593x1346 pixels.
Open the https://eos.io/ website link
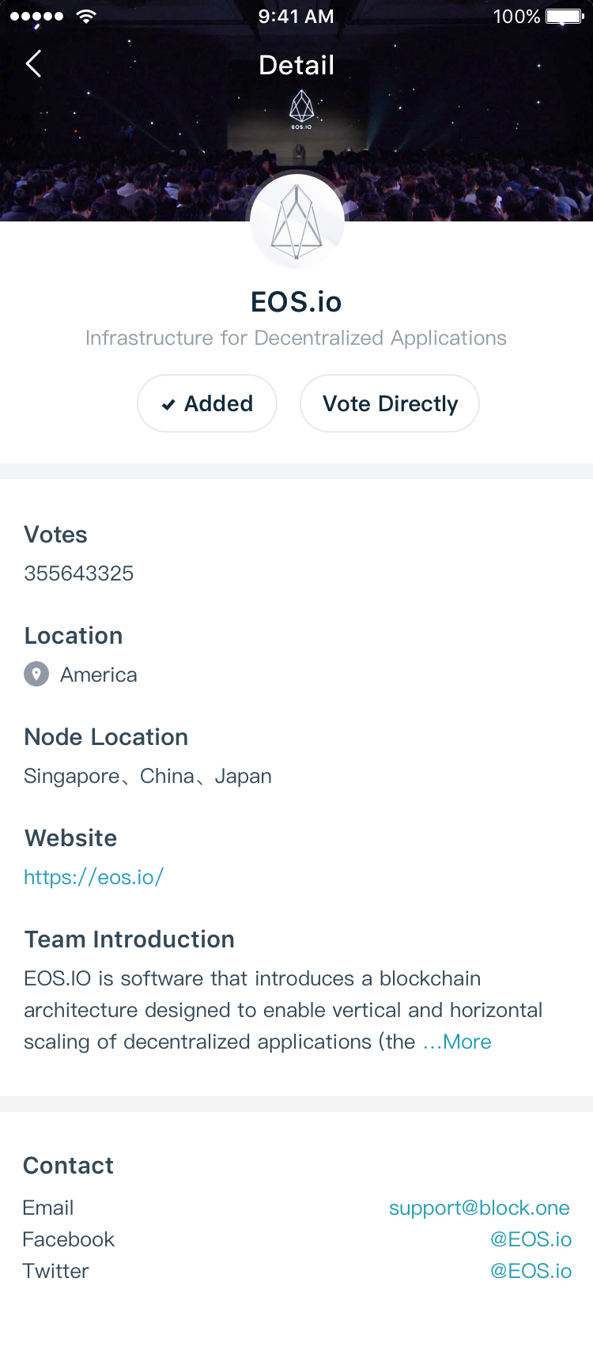(x=93, y=877)
